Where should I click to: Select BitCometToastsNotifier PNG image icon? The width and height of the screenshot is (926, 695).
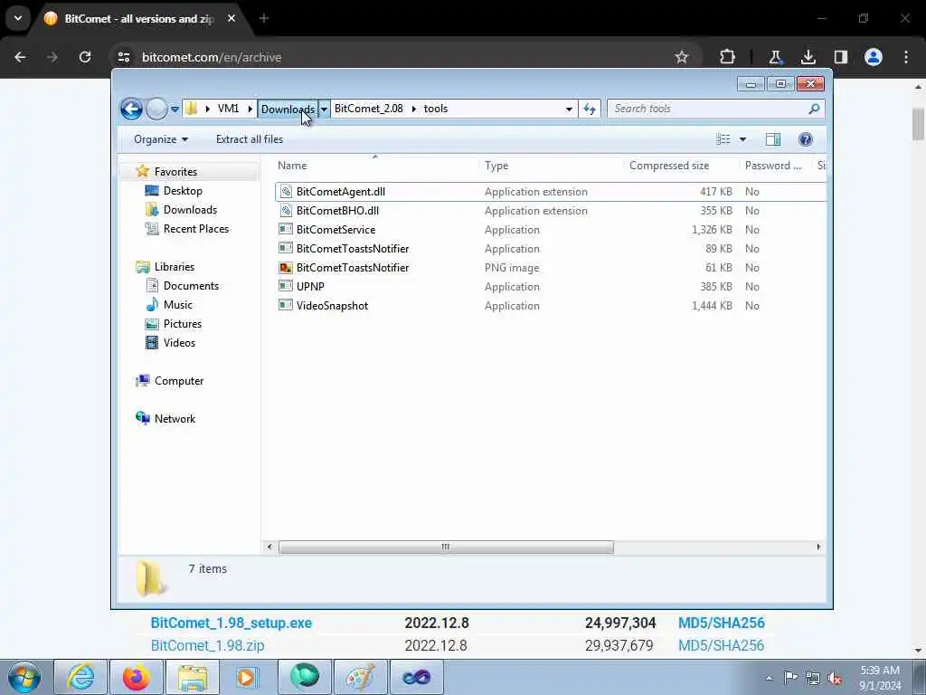pyautogui.click(x=286, y=268)
